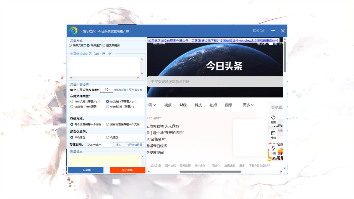Expand the city dropdown left of 视频
354x199 pixels.
click(151, 105)
